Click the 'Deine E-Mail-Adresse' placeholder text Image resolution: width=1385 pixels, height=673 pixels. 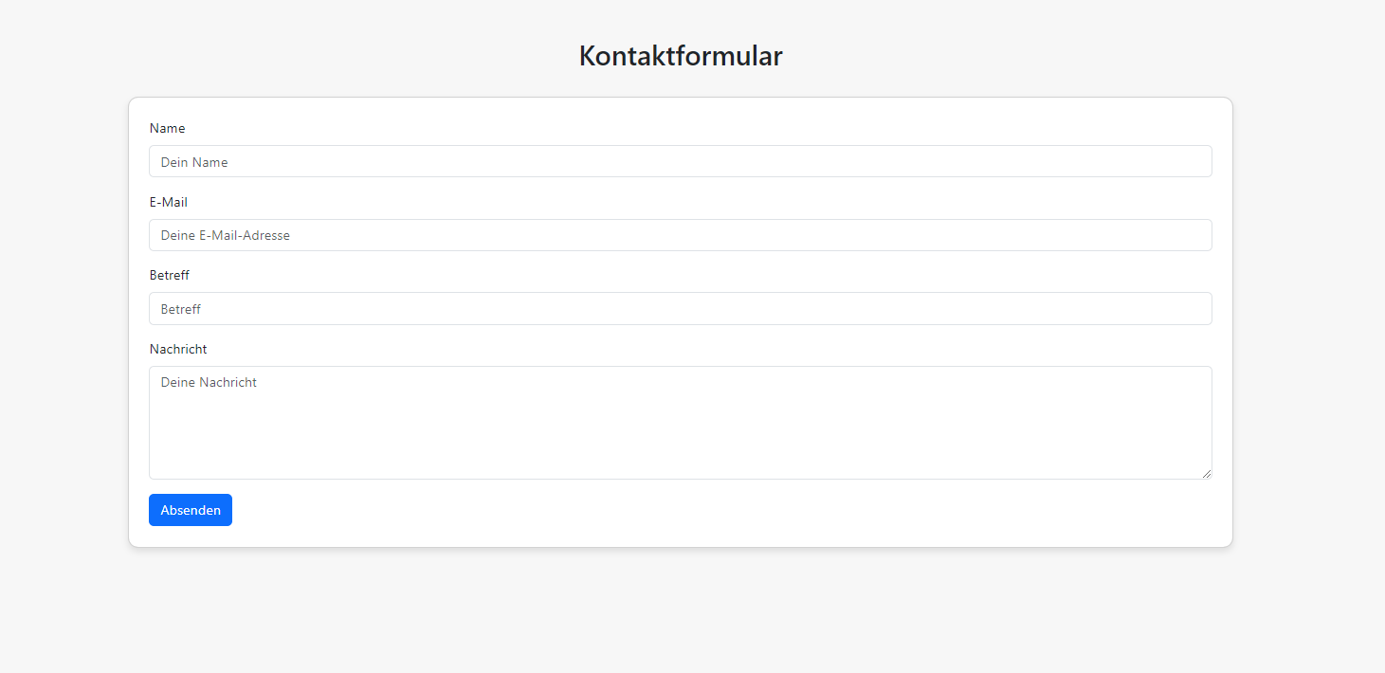(x=225, y=235)
